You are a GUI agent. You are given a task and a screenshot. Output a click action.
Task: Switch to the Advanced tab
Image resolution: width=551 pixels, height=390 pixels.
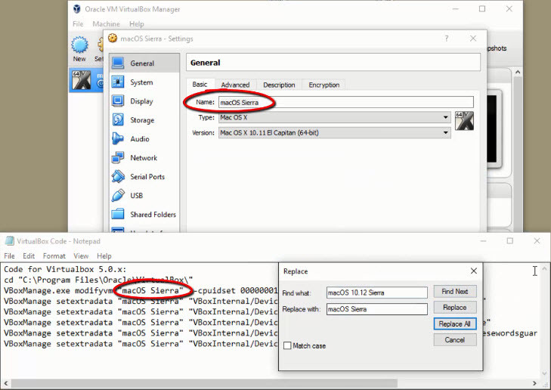[x=235, y=85]
